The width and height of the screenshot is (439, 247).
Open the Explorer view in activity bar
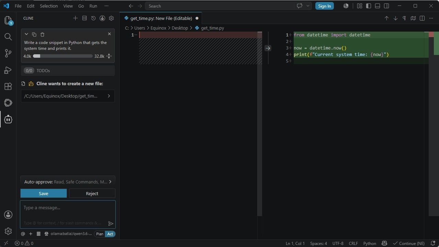coord(8,21)
